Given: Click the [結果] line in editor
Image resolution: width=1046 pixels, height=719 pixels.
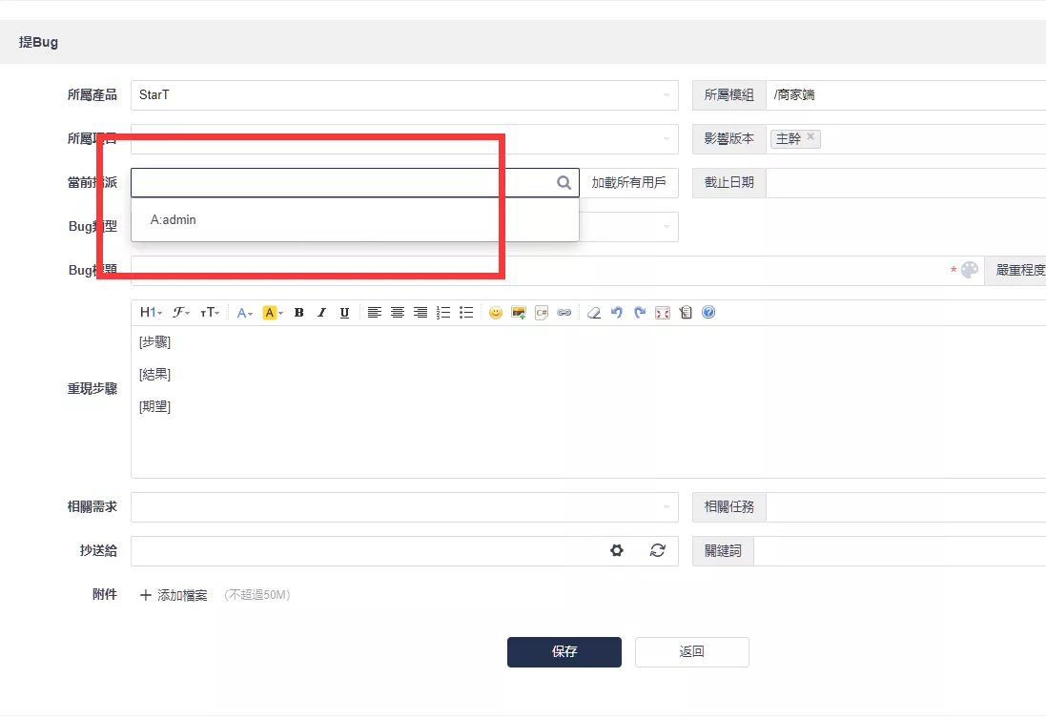Looking at the screenshot, I should click(154, 374).
